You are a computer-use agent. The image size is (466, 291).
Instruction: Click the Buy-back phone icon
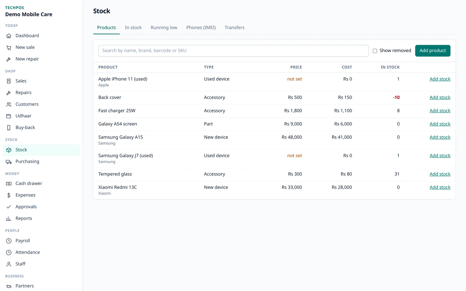[x=9, y=128]
